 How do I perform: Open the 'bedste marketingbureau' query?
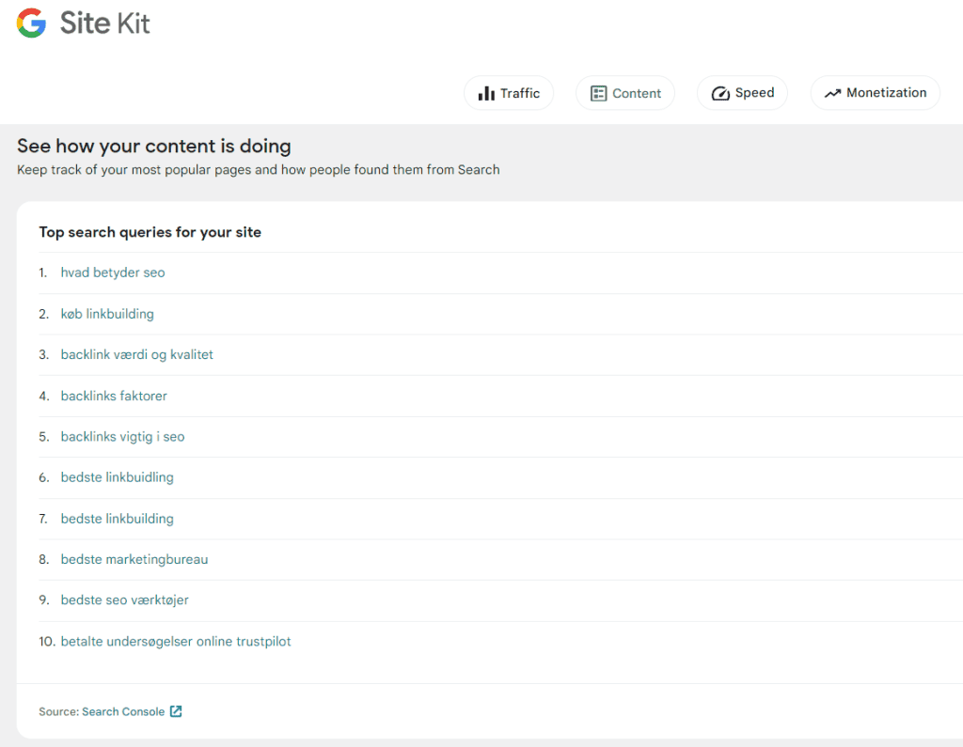[134, 559]
